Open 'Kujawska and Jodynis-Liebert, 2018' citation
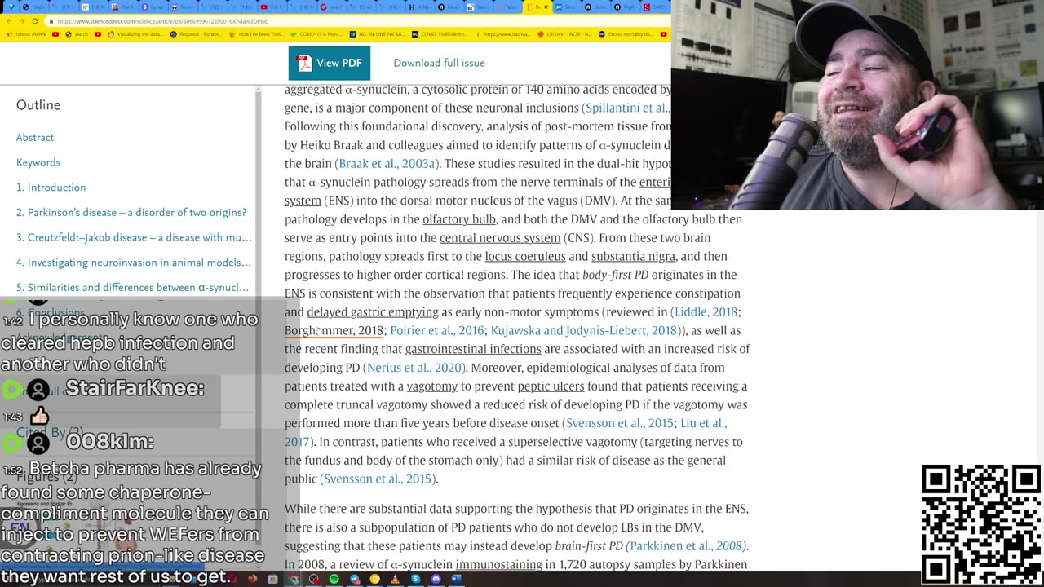1044x587 pixels. coord(584,330)
